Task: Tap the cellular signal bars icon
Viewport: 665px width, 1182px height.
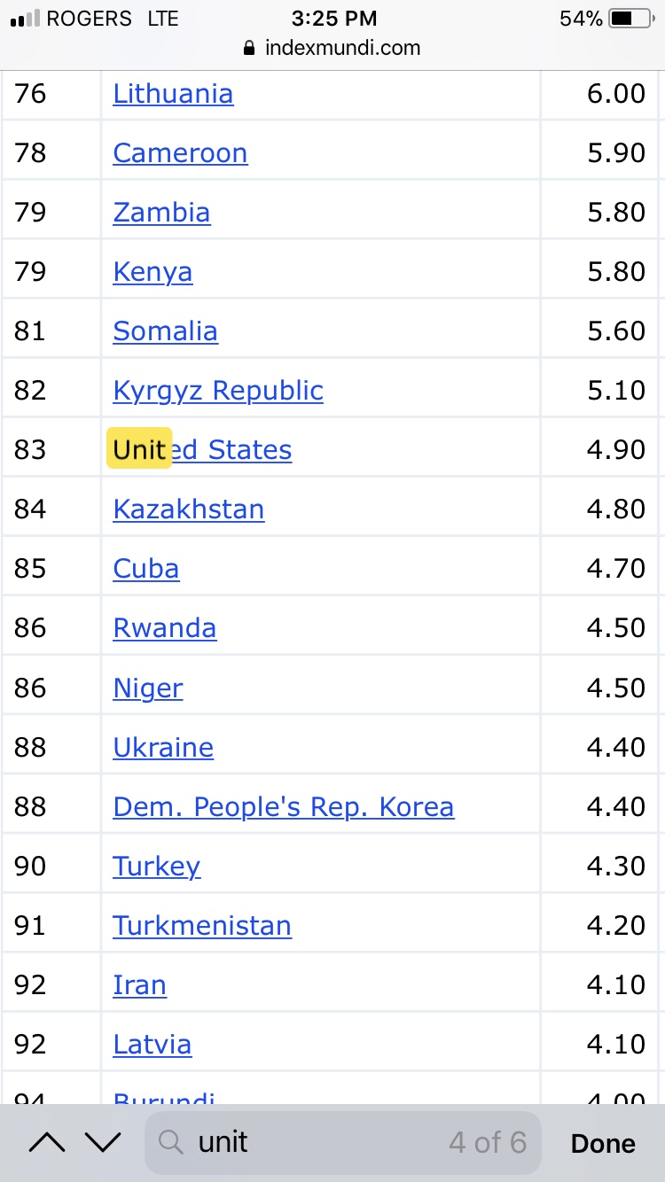Action: (25, 19)
